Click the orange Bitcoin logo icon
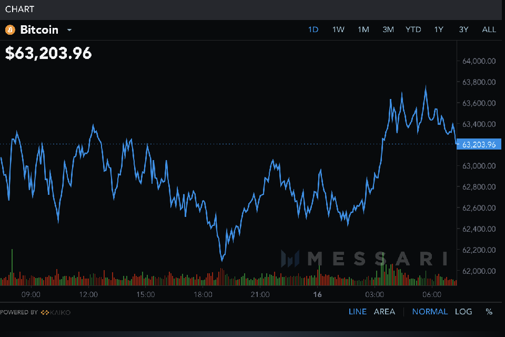The image size is (505, 337). [10, 30]
